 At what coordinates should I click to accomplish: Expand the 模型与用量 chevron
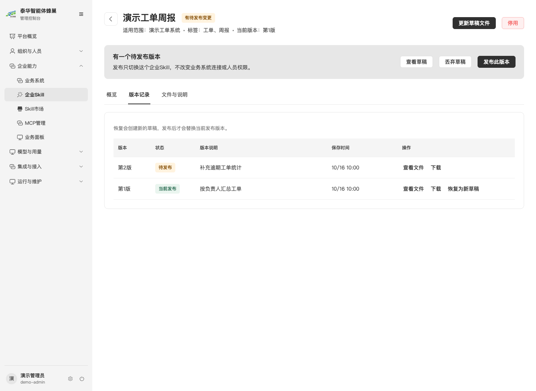coord(81,152)
